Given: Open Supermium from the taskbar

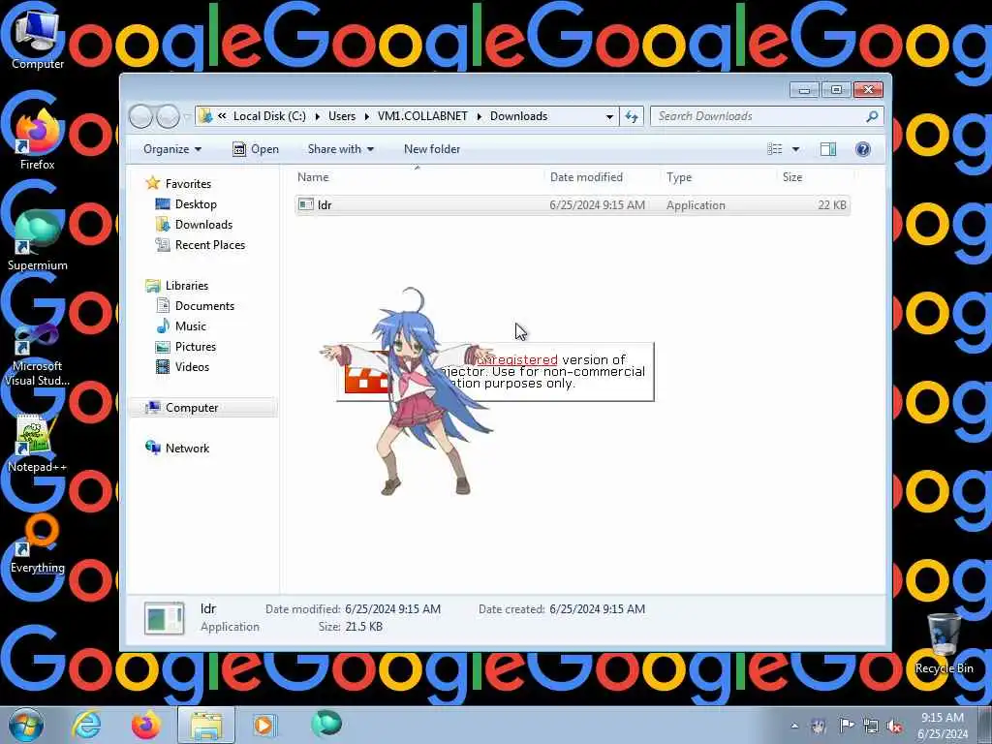Looking at the screenshot, I should coord(326,724).
